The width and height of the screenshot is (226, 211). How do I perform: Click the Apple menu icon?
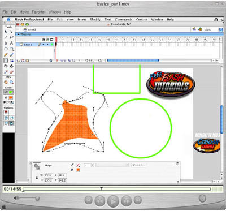tap(8, 19)
